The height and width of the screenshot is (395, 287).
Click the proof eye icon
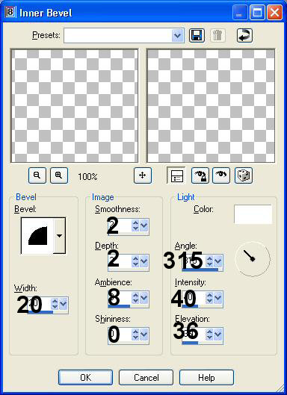coord(221,175)
